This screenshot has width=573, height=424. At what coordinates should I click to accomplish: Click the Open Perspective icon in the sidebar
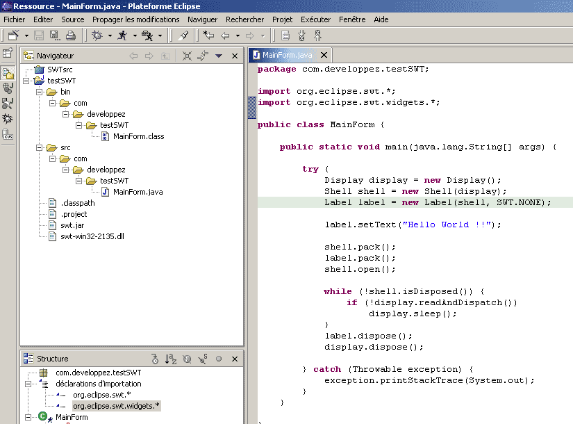point(8,53)
